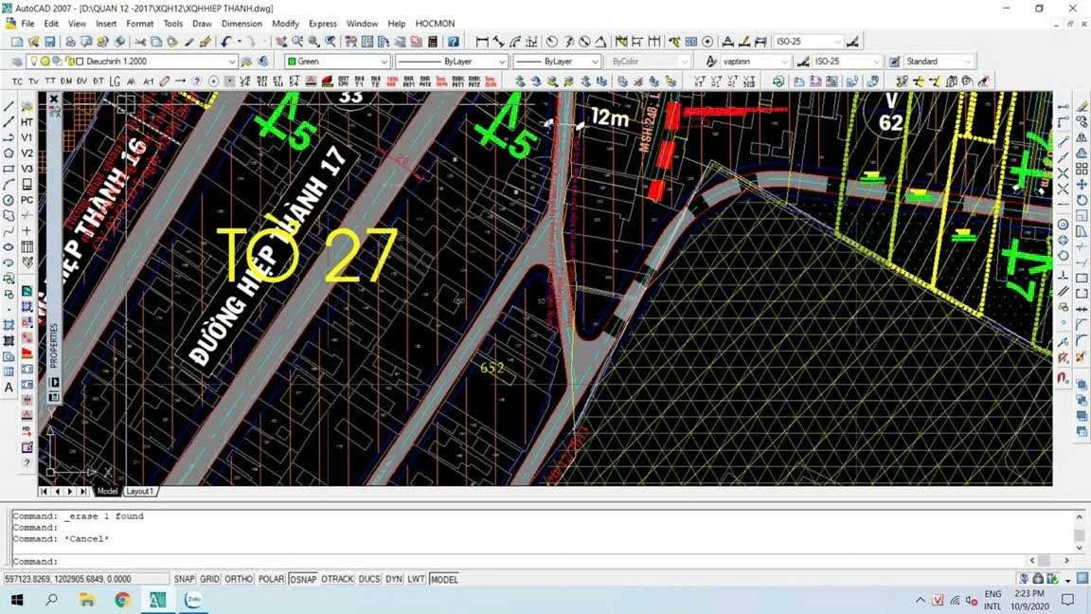Click the coordinates readout in status bar

[x=85, y=579]
